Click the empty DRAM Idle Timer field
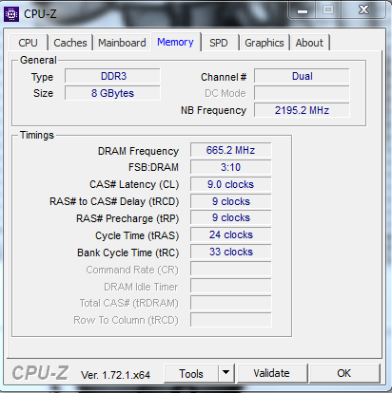 pyautogui.click(x=231, y=286)
